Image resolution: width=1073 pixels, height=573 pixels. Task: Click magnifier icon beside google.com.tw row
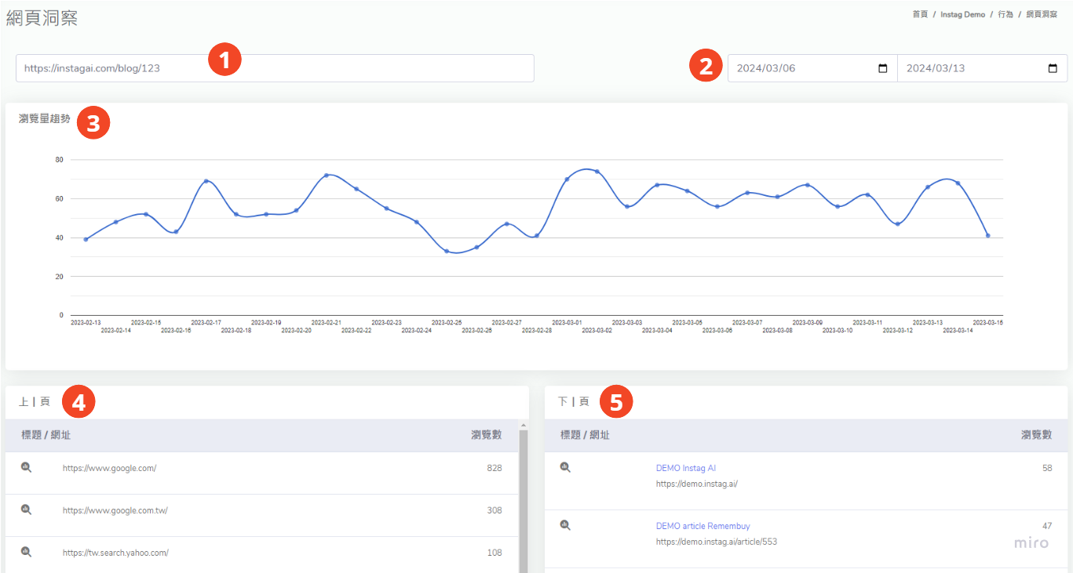[26, 510]
